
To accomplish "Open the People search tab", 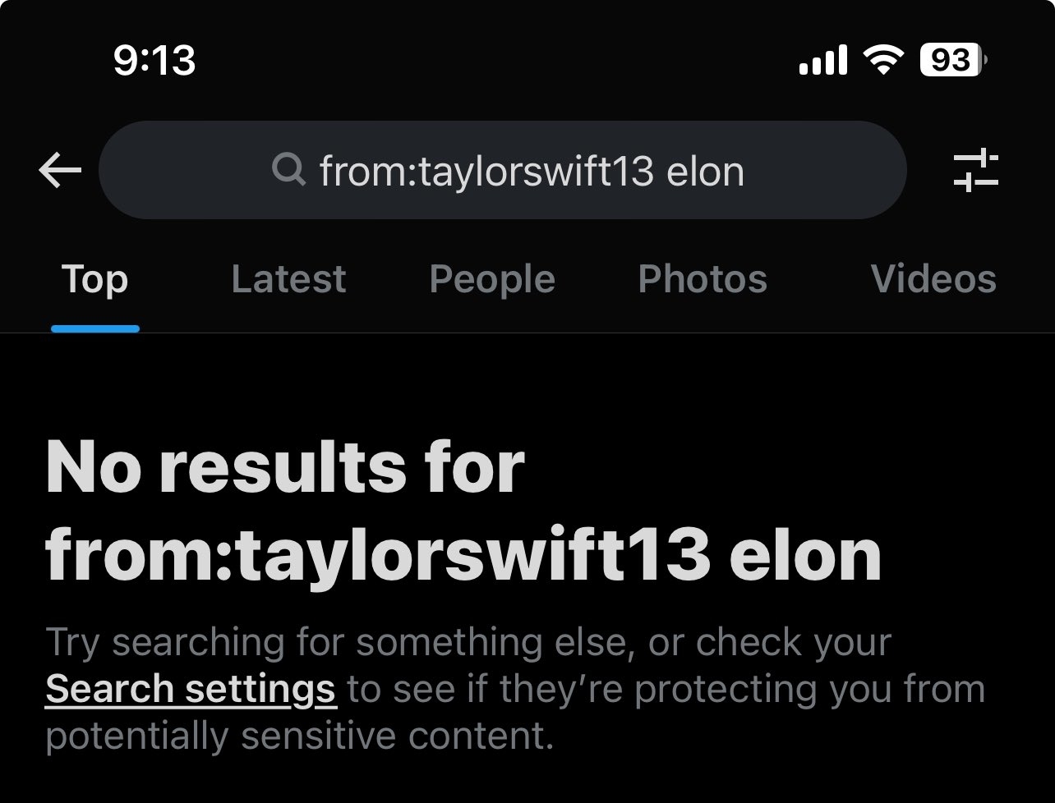I will pos(491,279).
